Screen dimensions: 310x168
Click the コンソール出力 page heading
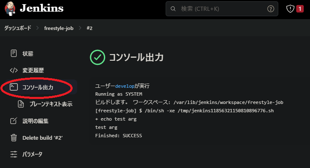point(136,57)
